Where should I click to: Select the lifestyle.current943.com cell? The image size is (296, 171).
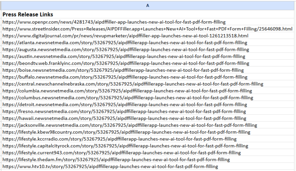(148, 153)
